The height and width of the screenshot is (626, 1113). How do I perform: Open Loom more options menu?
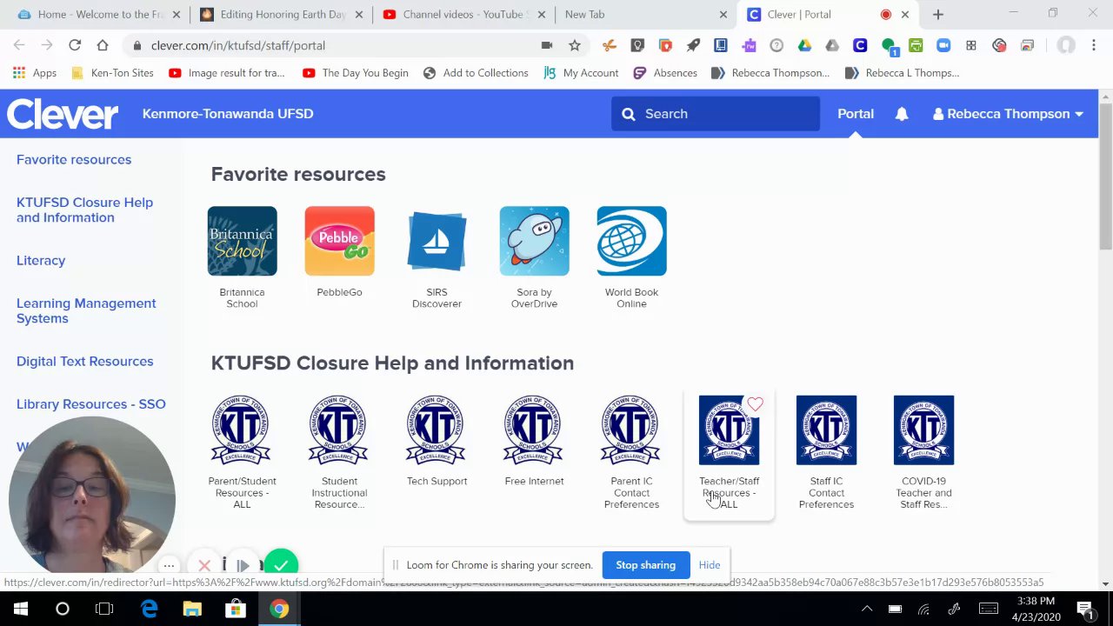point(170,566)
